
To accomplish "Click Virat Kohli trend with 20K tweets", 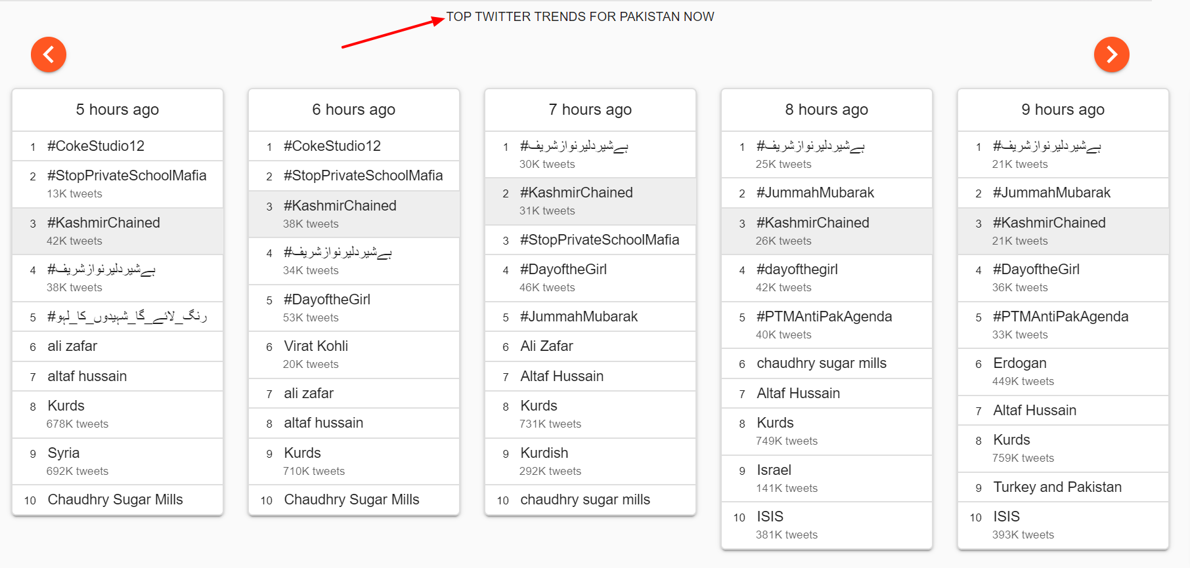I will click(354, 355).
